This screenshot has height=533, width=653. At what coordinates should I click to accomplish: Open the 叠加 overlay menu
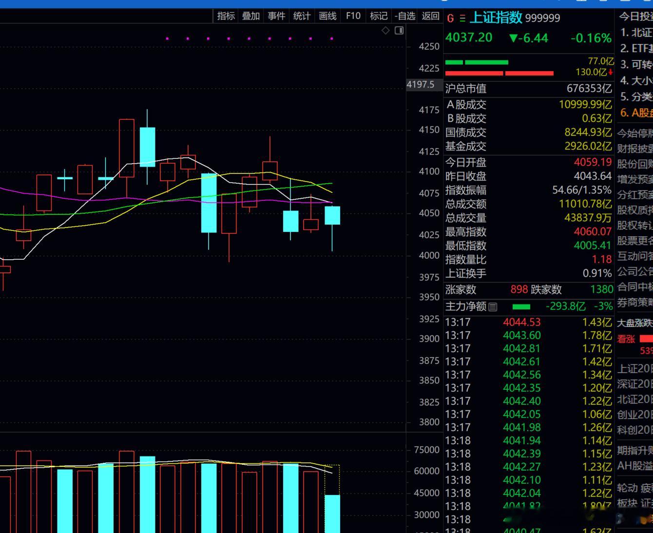tap(251, 16)
